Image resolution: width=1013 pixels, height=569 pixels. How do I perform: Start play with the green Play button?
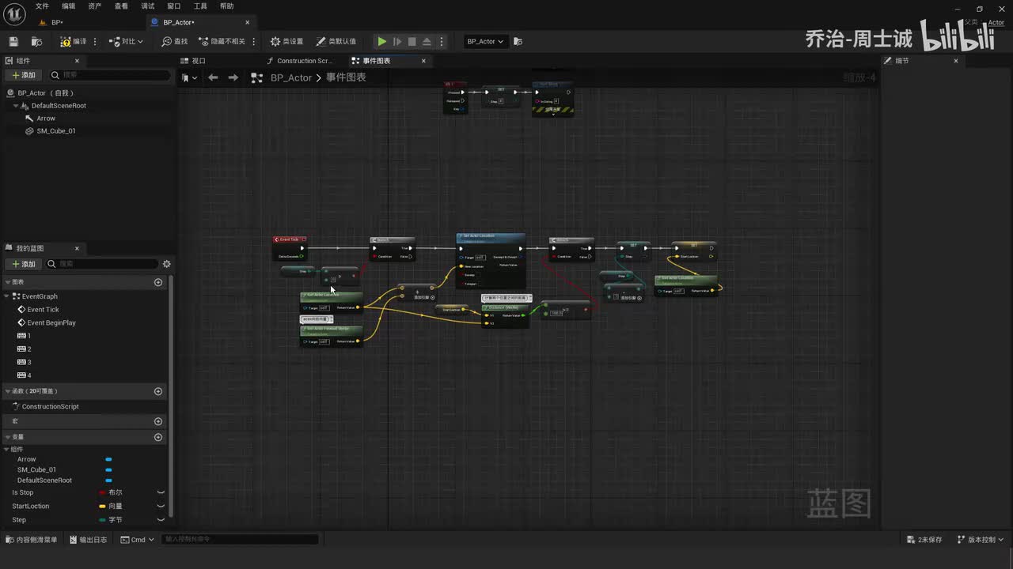tap(381, 41)
